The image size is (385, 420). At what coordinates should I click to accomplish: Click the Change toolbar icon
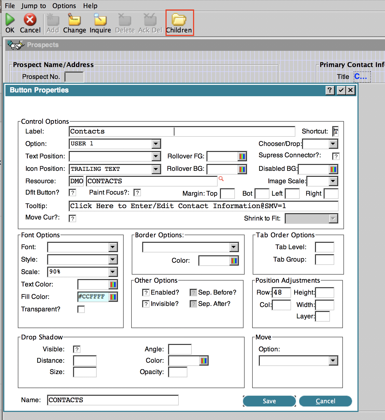tap(74, 20)
